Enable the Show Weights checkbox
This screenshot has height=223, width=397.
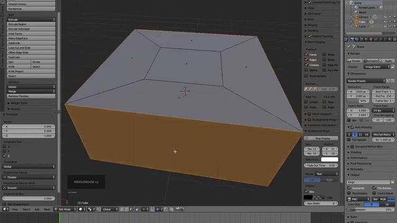[x=306, y=76]
